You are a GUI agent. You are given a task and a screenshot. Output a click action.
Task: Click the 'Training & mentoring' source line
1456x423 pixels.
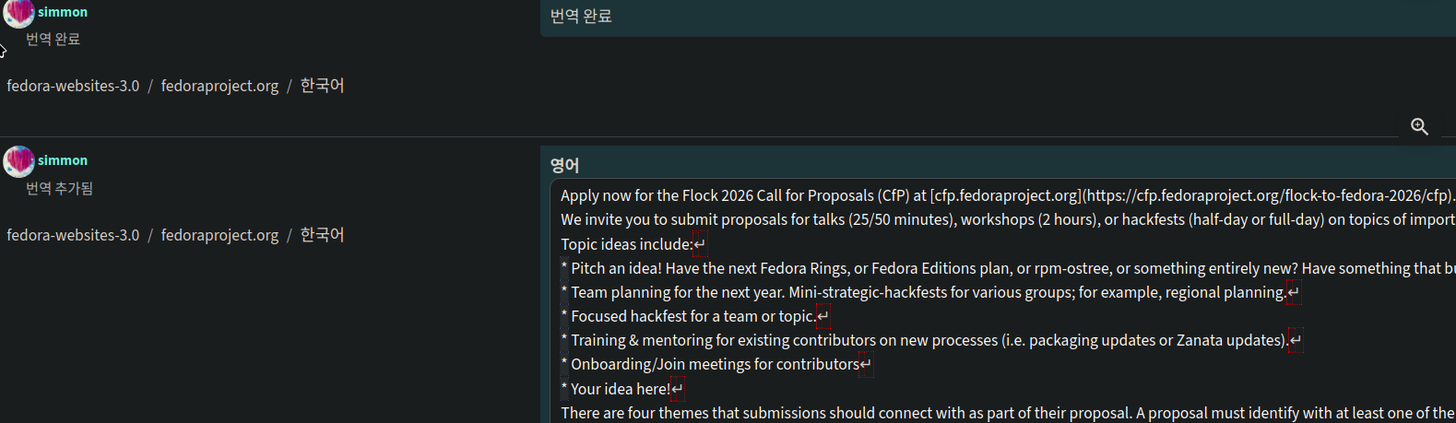coord(929,340)
